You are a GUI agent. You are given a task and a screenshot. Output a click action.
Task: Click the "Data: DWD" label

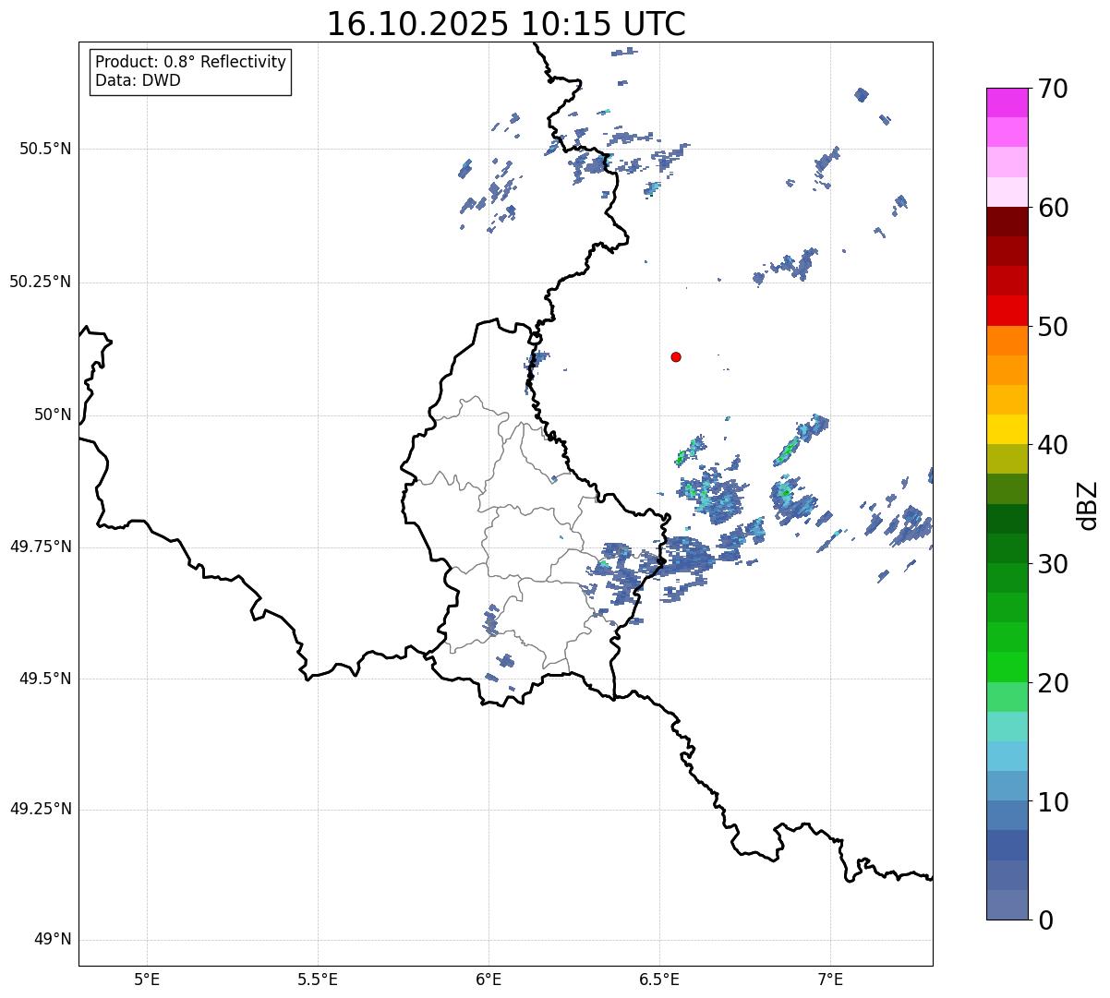(139, 80)
